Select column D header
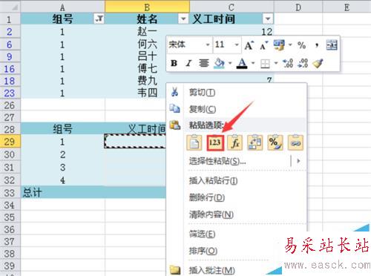Viewport: 371px width, 276px height. (298, 7)
